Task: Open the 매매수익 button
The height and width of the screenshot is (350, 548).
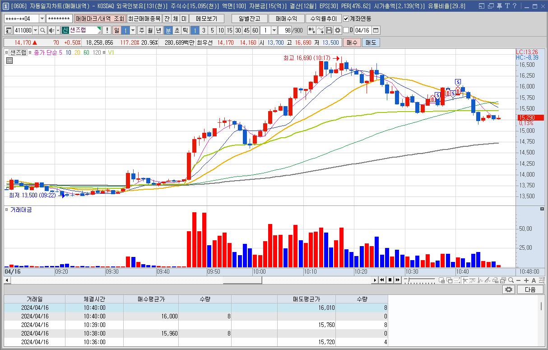Action: [286, 19]
